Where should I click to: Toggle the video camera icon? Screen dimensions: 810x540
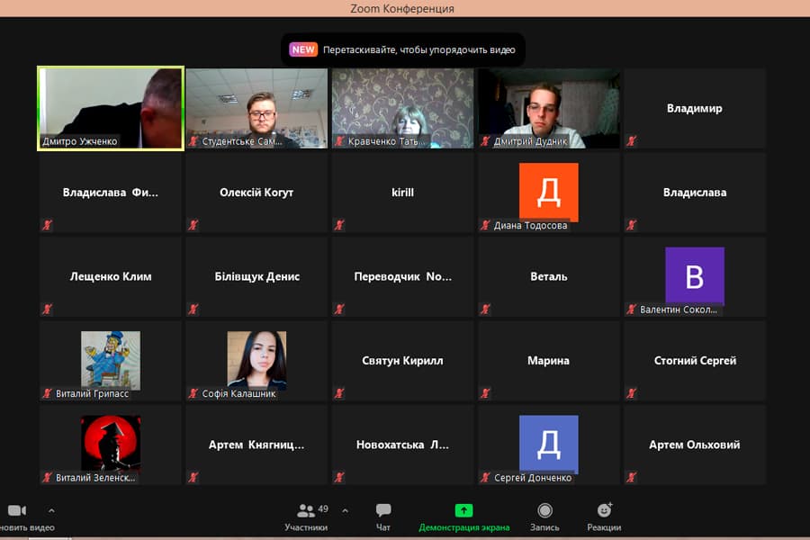[x=16, y=510]
